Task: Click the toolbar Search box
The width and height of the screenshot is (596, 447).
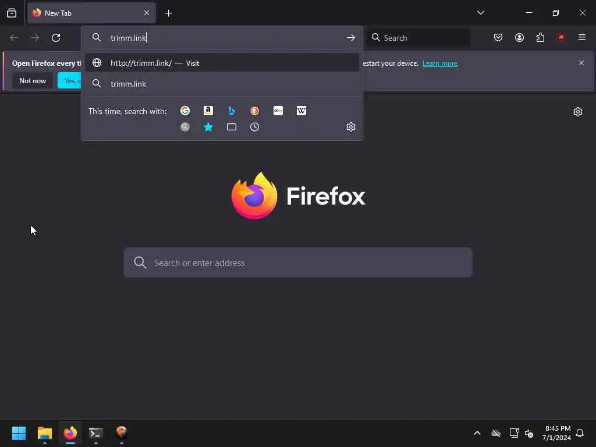Action: [x=419, y=38]
